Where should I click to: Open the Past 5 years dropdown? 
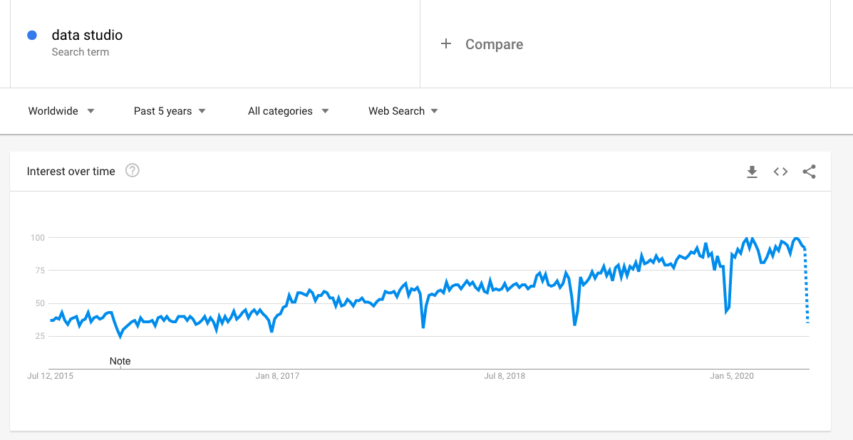[170, 111]
